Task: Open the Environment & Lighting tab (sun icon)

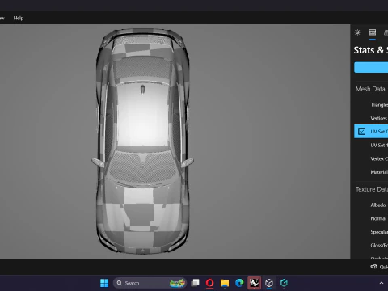Action: coord(357,32)
